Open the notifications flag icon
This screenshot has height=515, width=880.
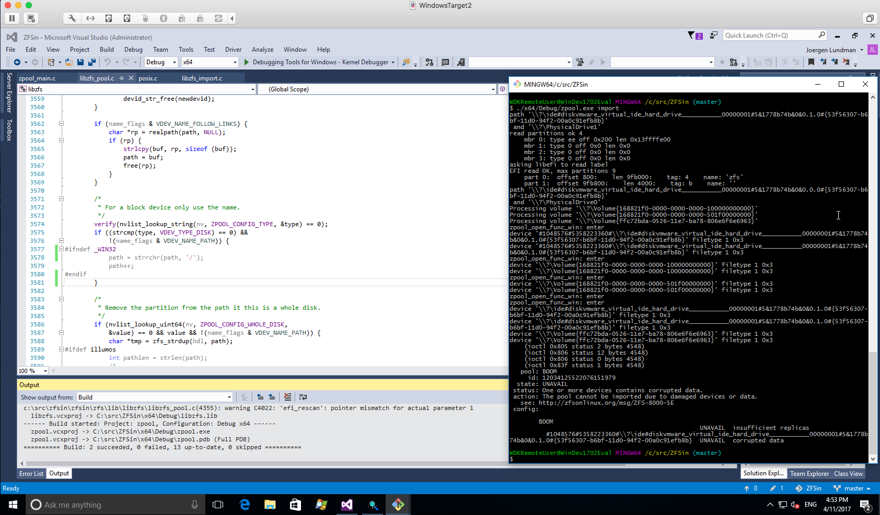pos(691,36)
